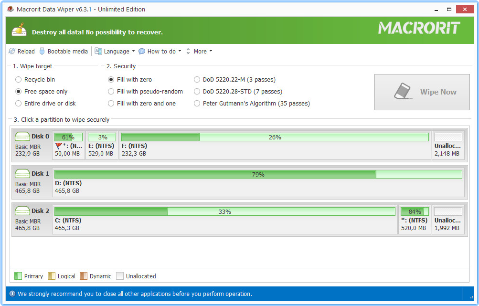Select the 1,992 MB unallocated space on Disk 2
The image size is (479, 306).
[448, 220]
